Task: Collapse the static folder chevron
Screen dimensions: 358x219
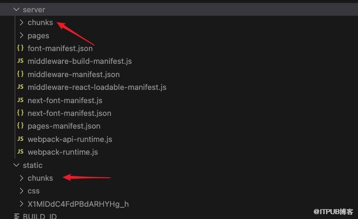Action: [16, 165]
